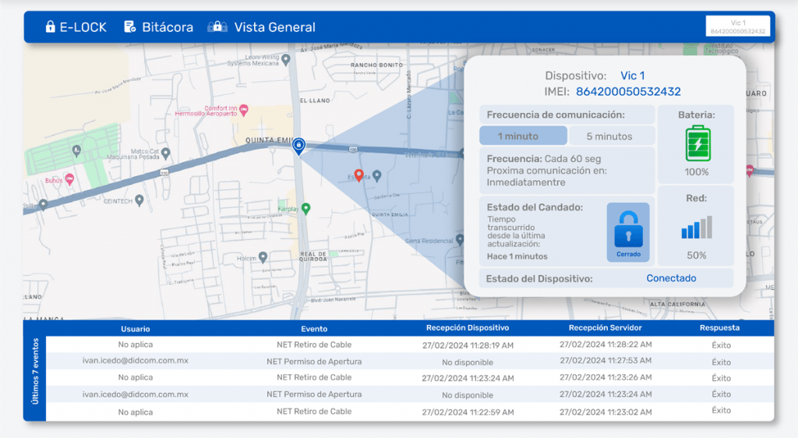This screenshot has width=798, height=438.
Task: Click the red location pin on map
Action: 358,175
